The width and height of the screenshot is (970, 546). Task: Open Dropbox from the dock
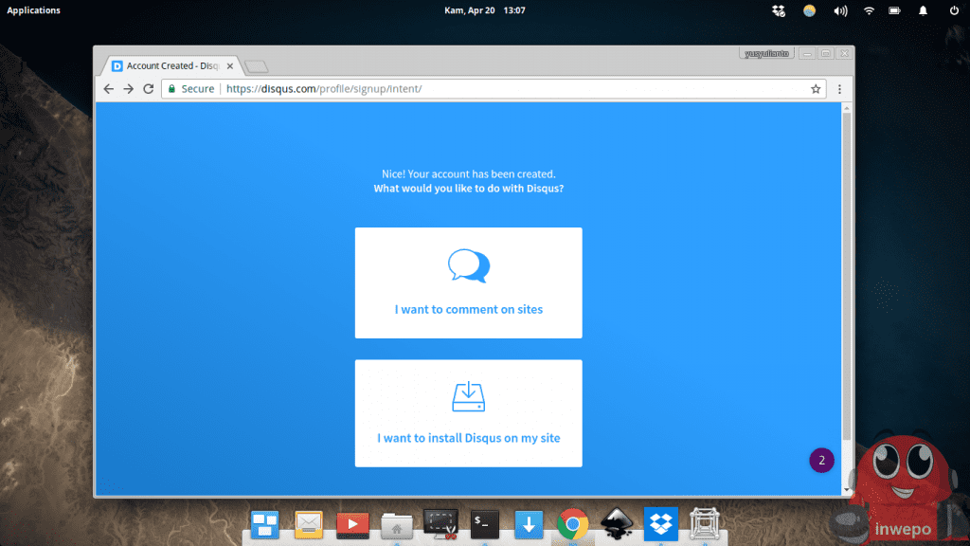(x=660, y=523)
